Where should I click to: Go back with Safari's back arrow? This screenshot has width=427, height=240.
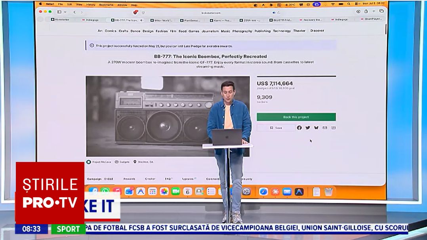pos(74,12)
